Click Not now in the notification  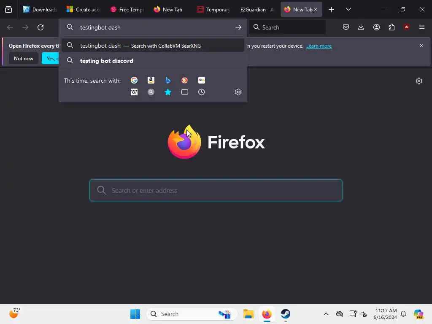[24, 58]
